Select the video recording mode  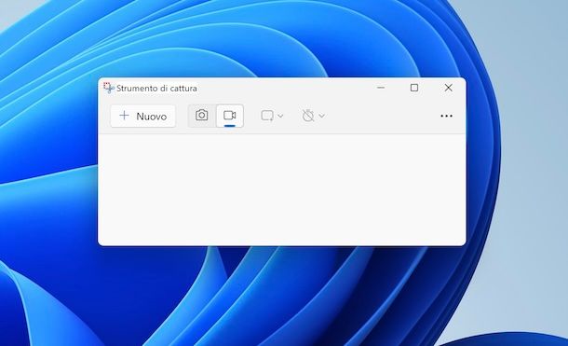click(x=230, y=116)
